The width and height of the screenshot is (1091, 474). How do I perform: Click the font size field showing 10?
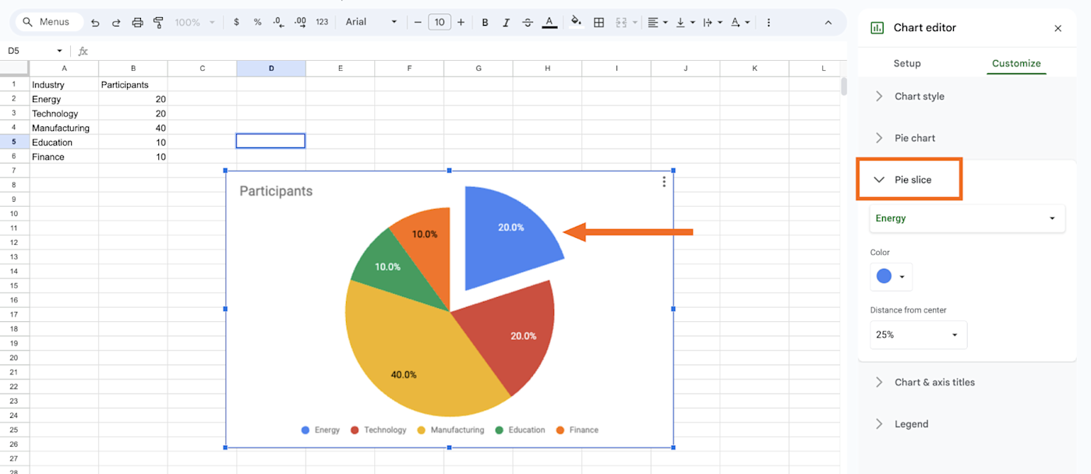(x=440, y=23)
